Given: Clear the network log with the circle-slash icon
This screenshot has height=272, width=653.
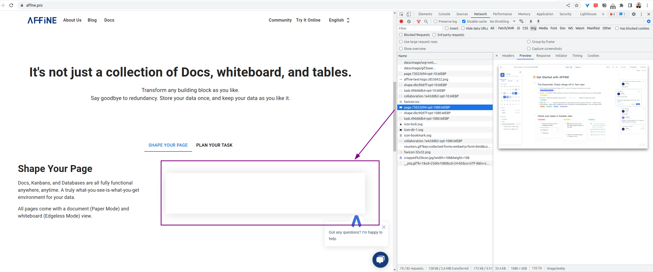Looking at the screenshot, I should (x=409, y=21).
